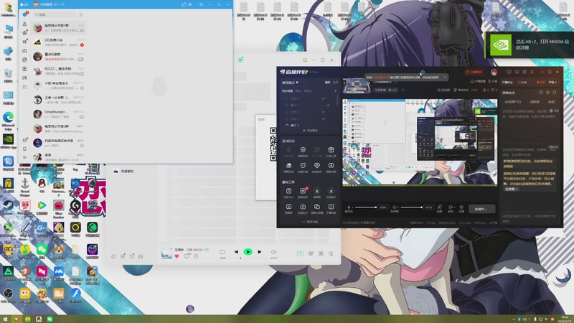
Task: Open the nine-dot apps grid in QQ sidebar
Action: [x=24, y=87]
